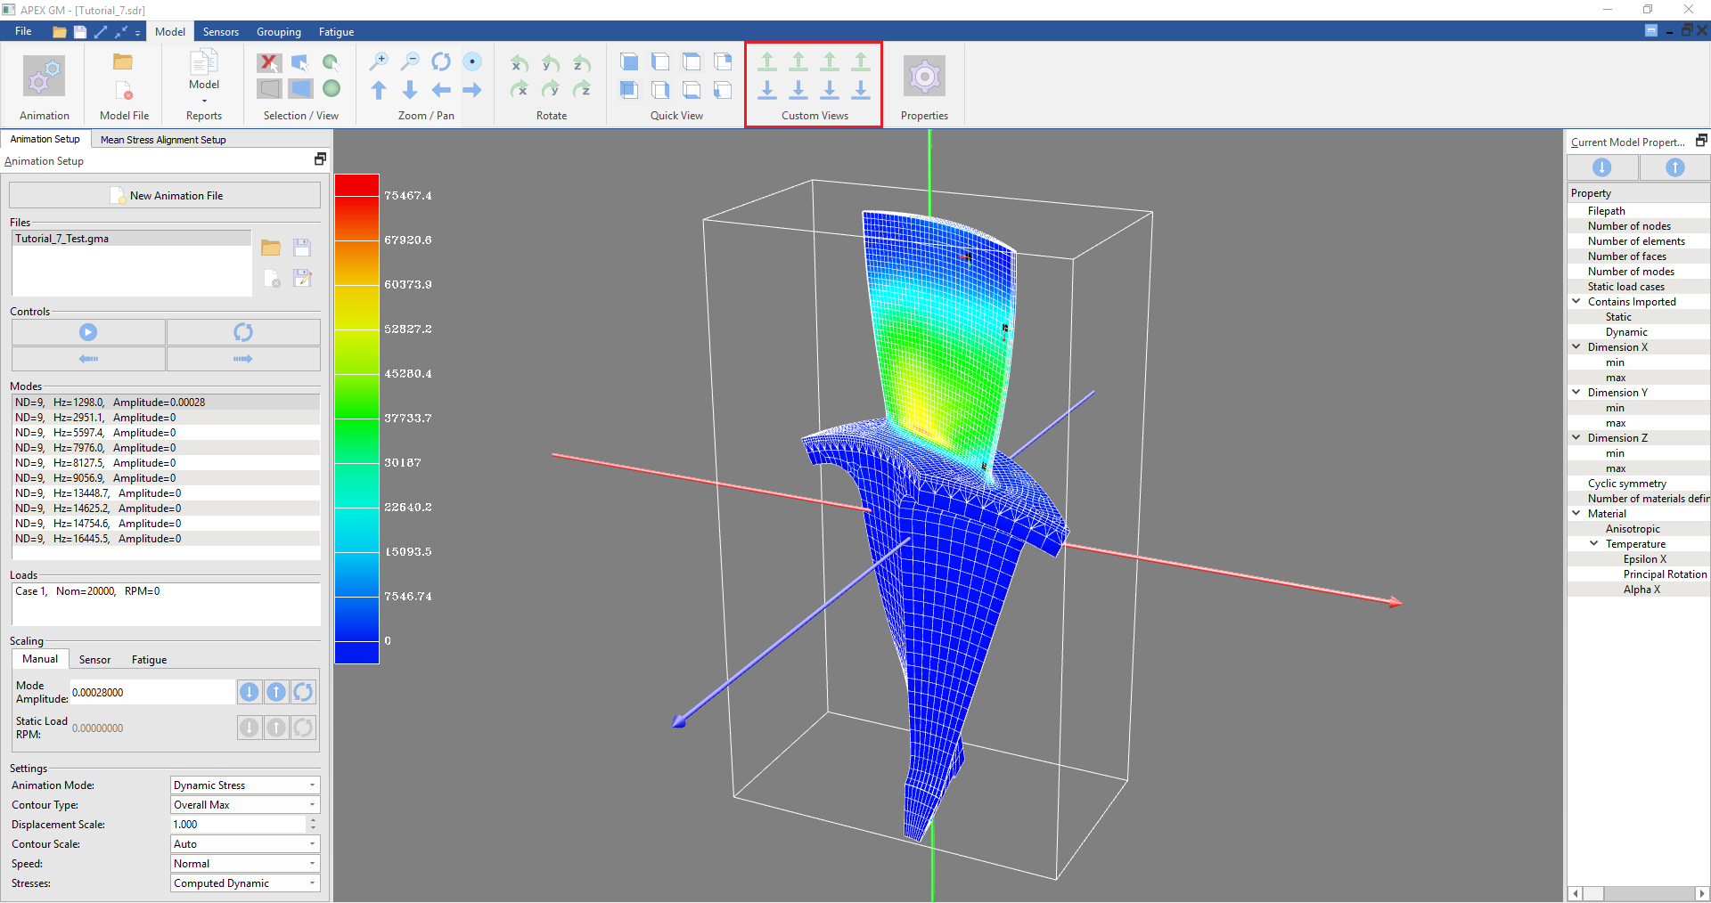Click the reverse rotate about X icon
Screen dimensions: 1711x903
(520, 89)
